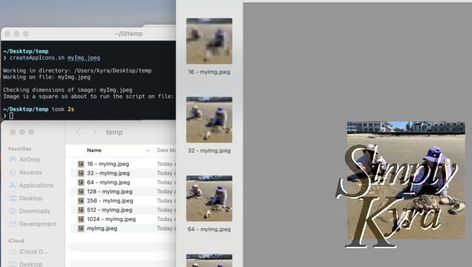The image size is (472, 267).
Task: Select the 64 - myImg.jpeg file name
Action: (108, 182)
